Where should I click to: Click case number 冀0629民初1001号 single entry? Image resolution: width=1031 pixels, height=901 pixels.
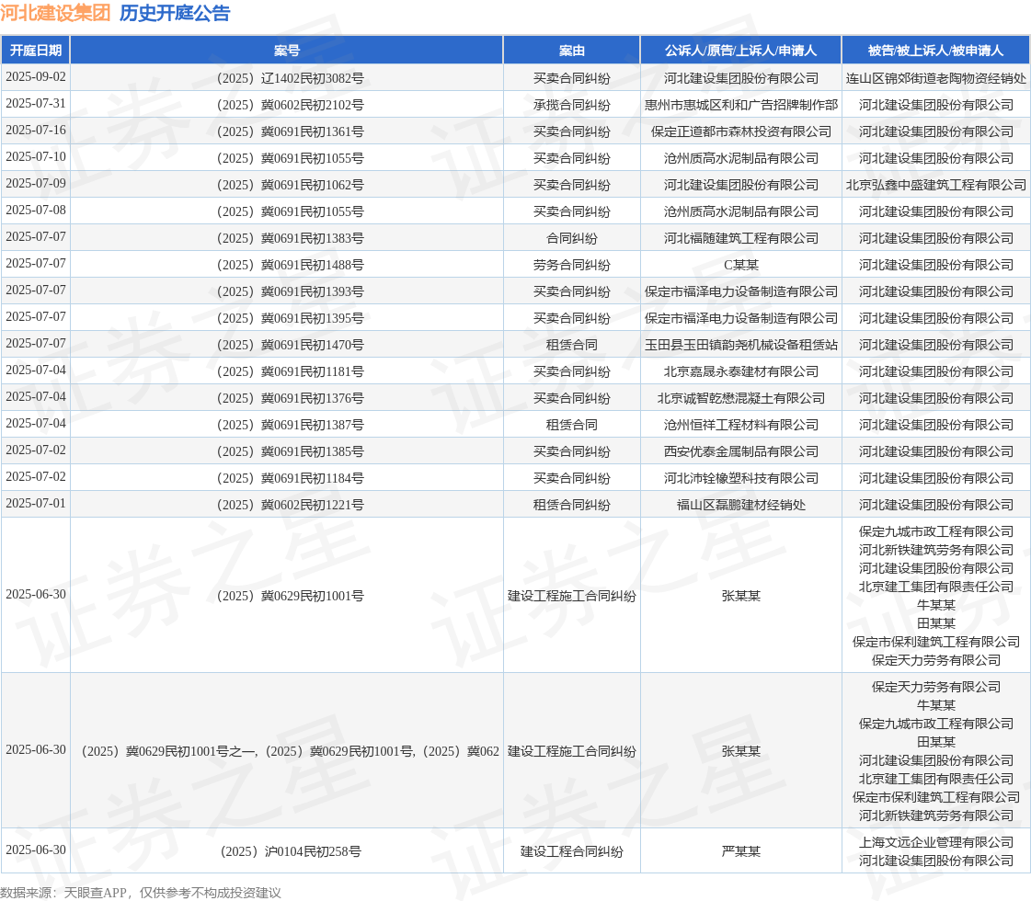point(290,596)
